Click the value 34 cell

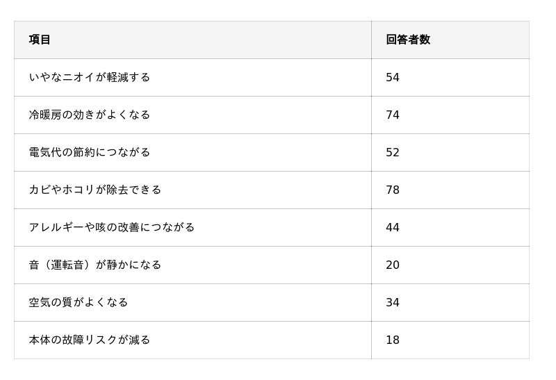point(393,302)
